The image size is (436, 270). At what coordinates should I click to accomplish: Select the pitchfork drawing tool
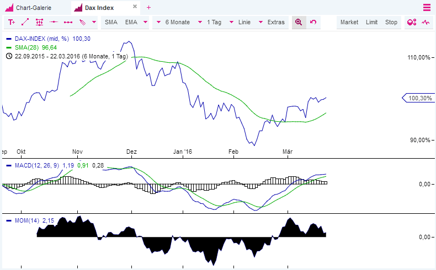[x=83, y=22]
